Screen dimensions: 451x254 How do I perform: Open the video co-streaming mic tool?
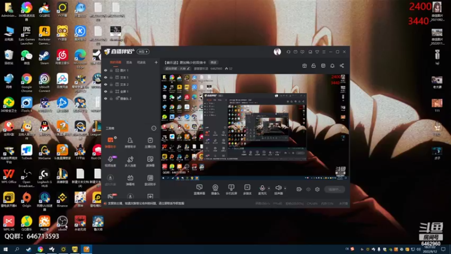[x=110, y=161]
